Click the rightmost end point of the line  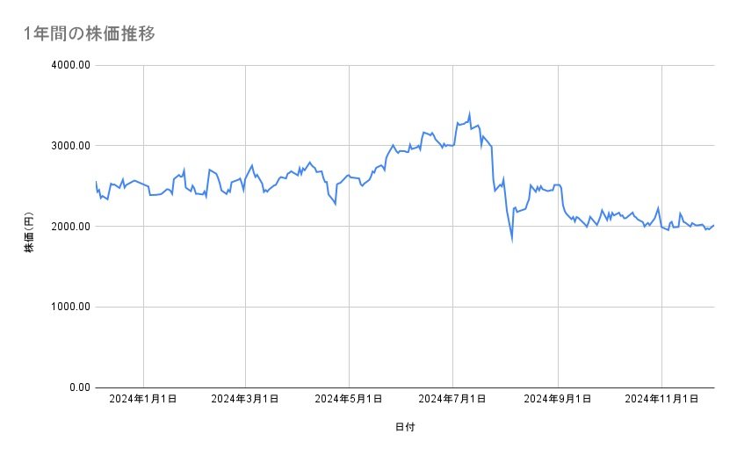(x=713, y=225)
